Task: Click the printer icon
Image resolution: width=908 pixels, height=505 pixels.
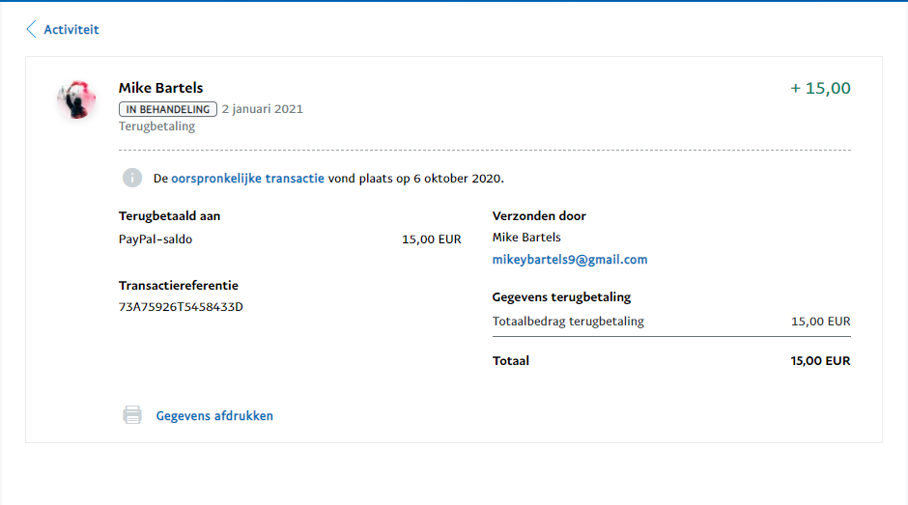Action: (x=132, y=415)
